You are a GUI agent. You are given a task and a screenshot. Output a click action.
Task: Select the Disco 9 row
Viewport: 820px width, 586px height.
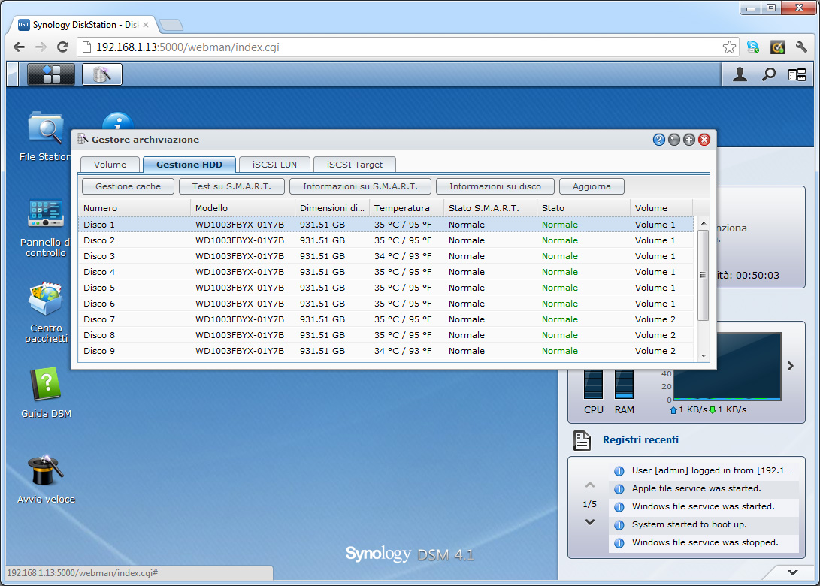(x=386, y=351)
